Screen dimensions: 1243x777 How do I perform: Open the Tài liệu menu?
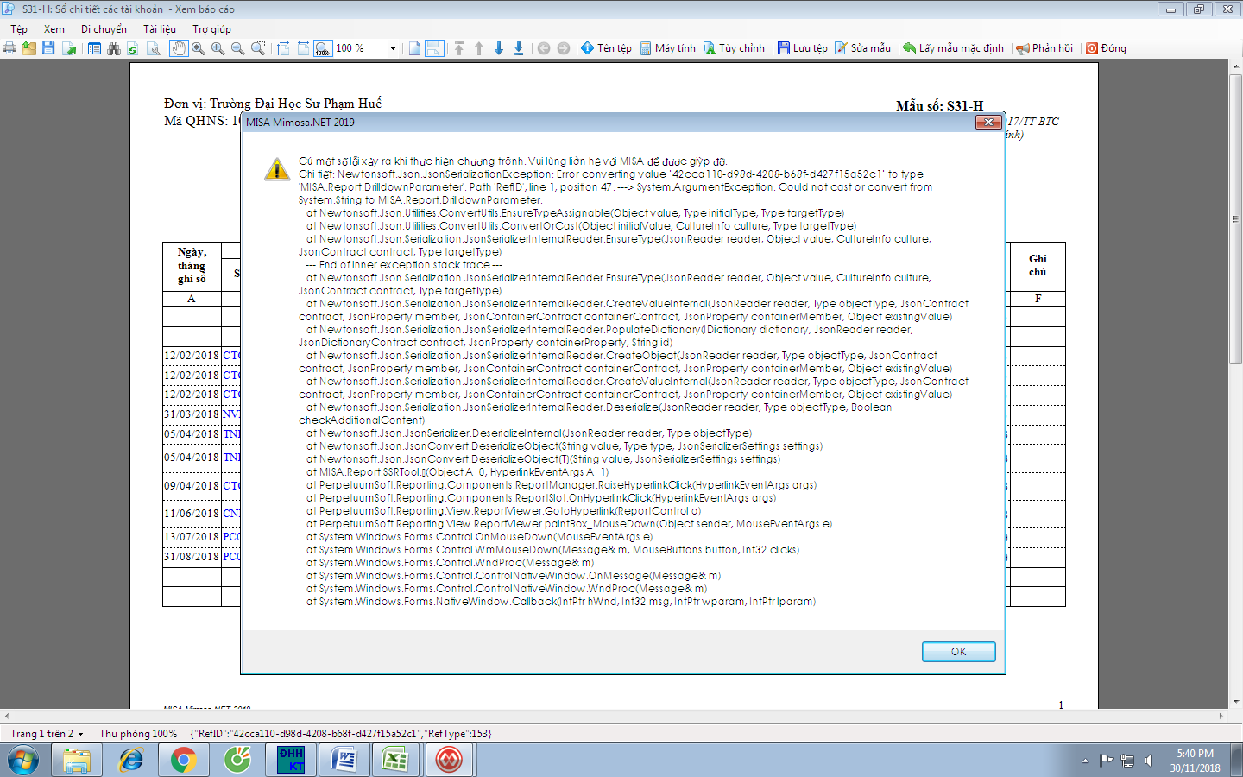click(160, 29)
